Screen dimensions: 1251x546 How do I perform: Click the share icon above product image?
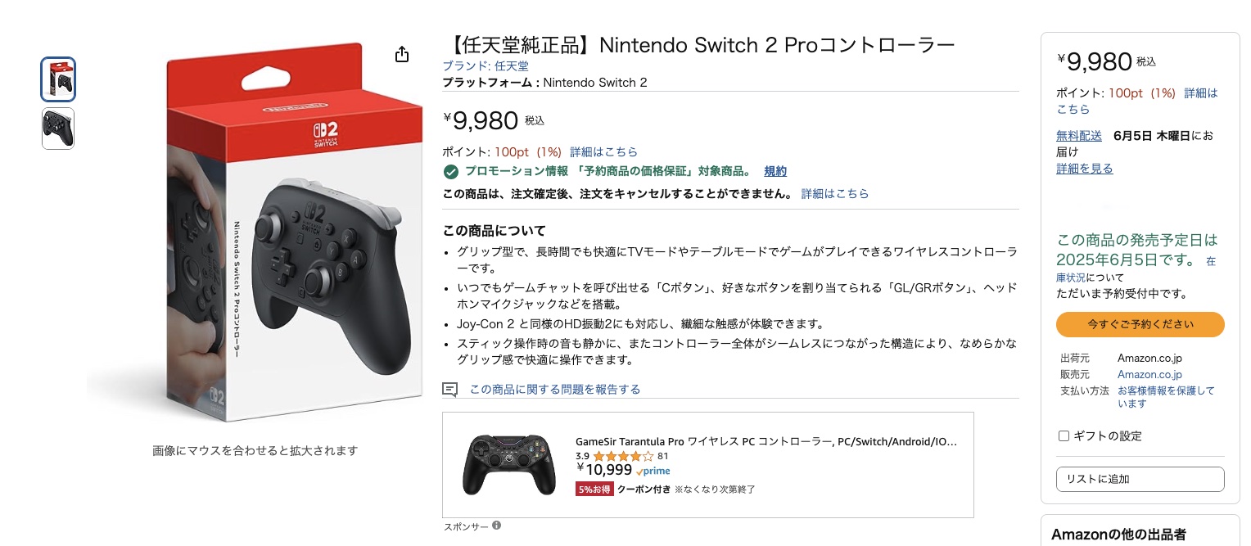[402, 55]
